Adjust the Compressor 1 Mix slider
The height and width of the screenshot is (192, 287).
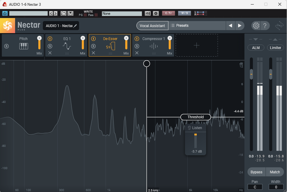tap(170, 43)
